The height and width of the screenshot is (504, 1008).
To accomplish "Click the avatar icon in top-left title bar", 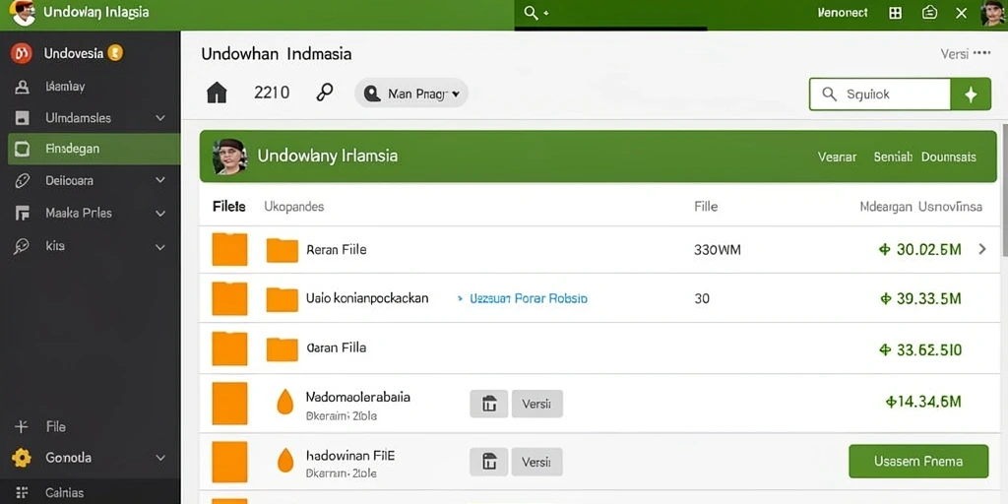I will pyautogui.click(x=23, y=12).
